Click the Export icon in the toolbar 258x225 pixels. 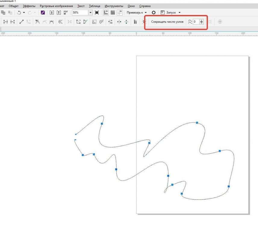click(59, 13)
